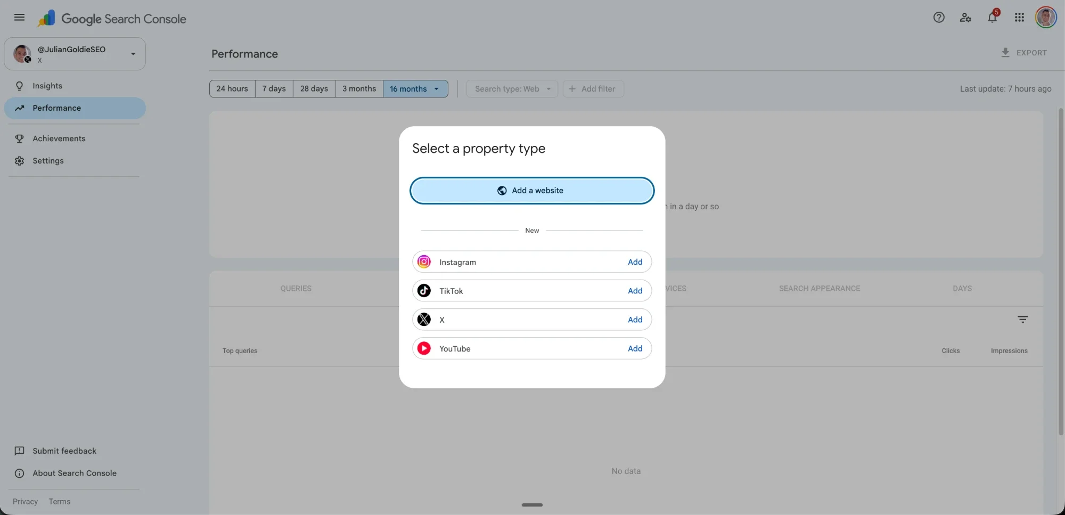Click the page vertical scrollbar
Screen dimensions: 1065x515
pos(1061,272)
